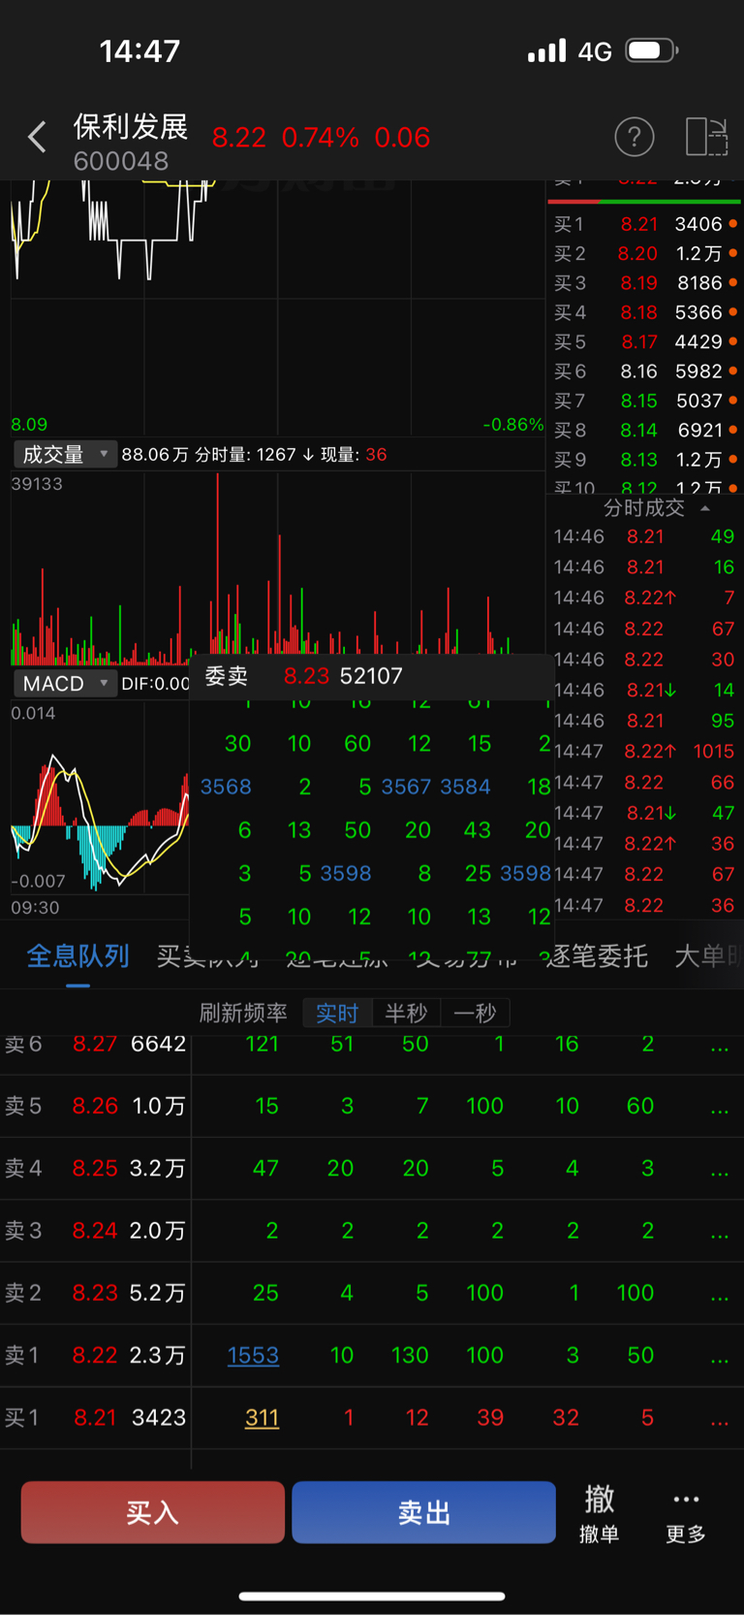Tap orange dot beside 买1 3406

[x=733, y=224]
